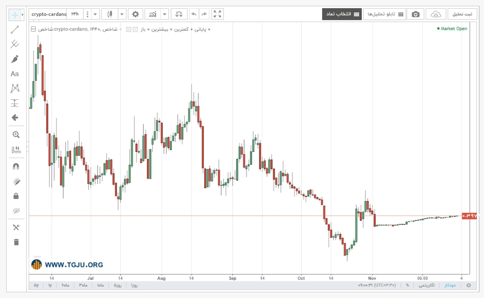Toggle percent scale at bottom bar
The image size is (484, 298).
click(407, 285)
